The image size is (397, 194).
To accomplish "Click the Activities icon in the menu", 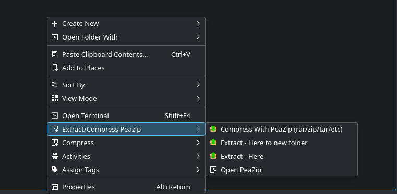I will [54, 156].
